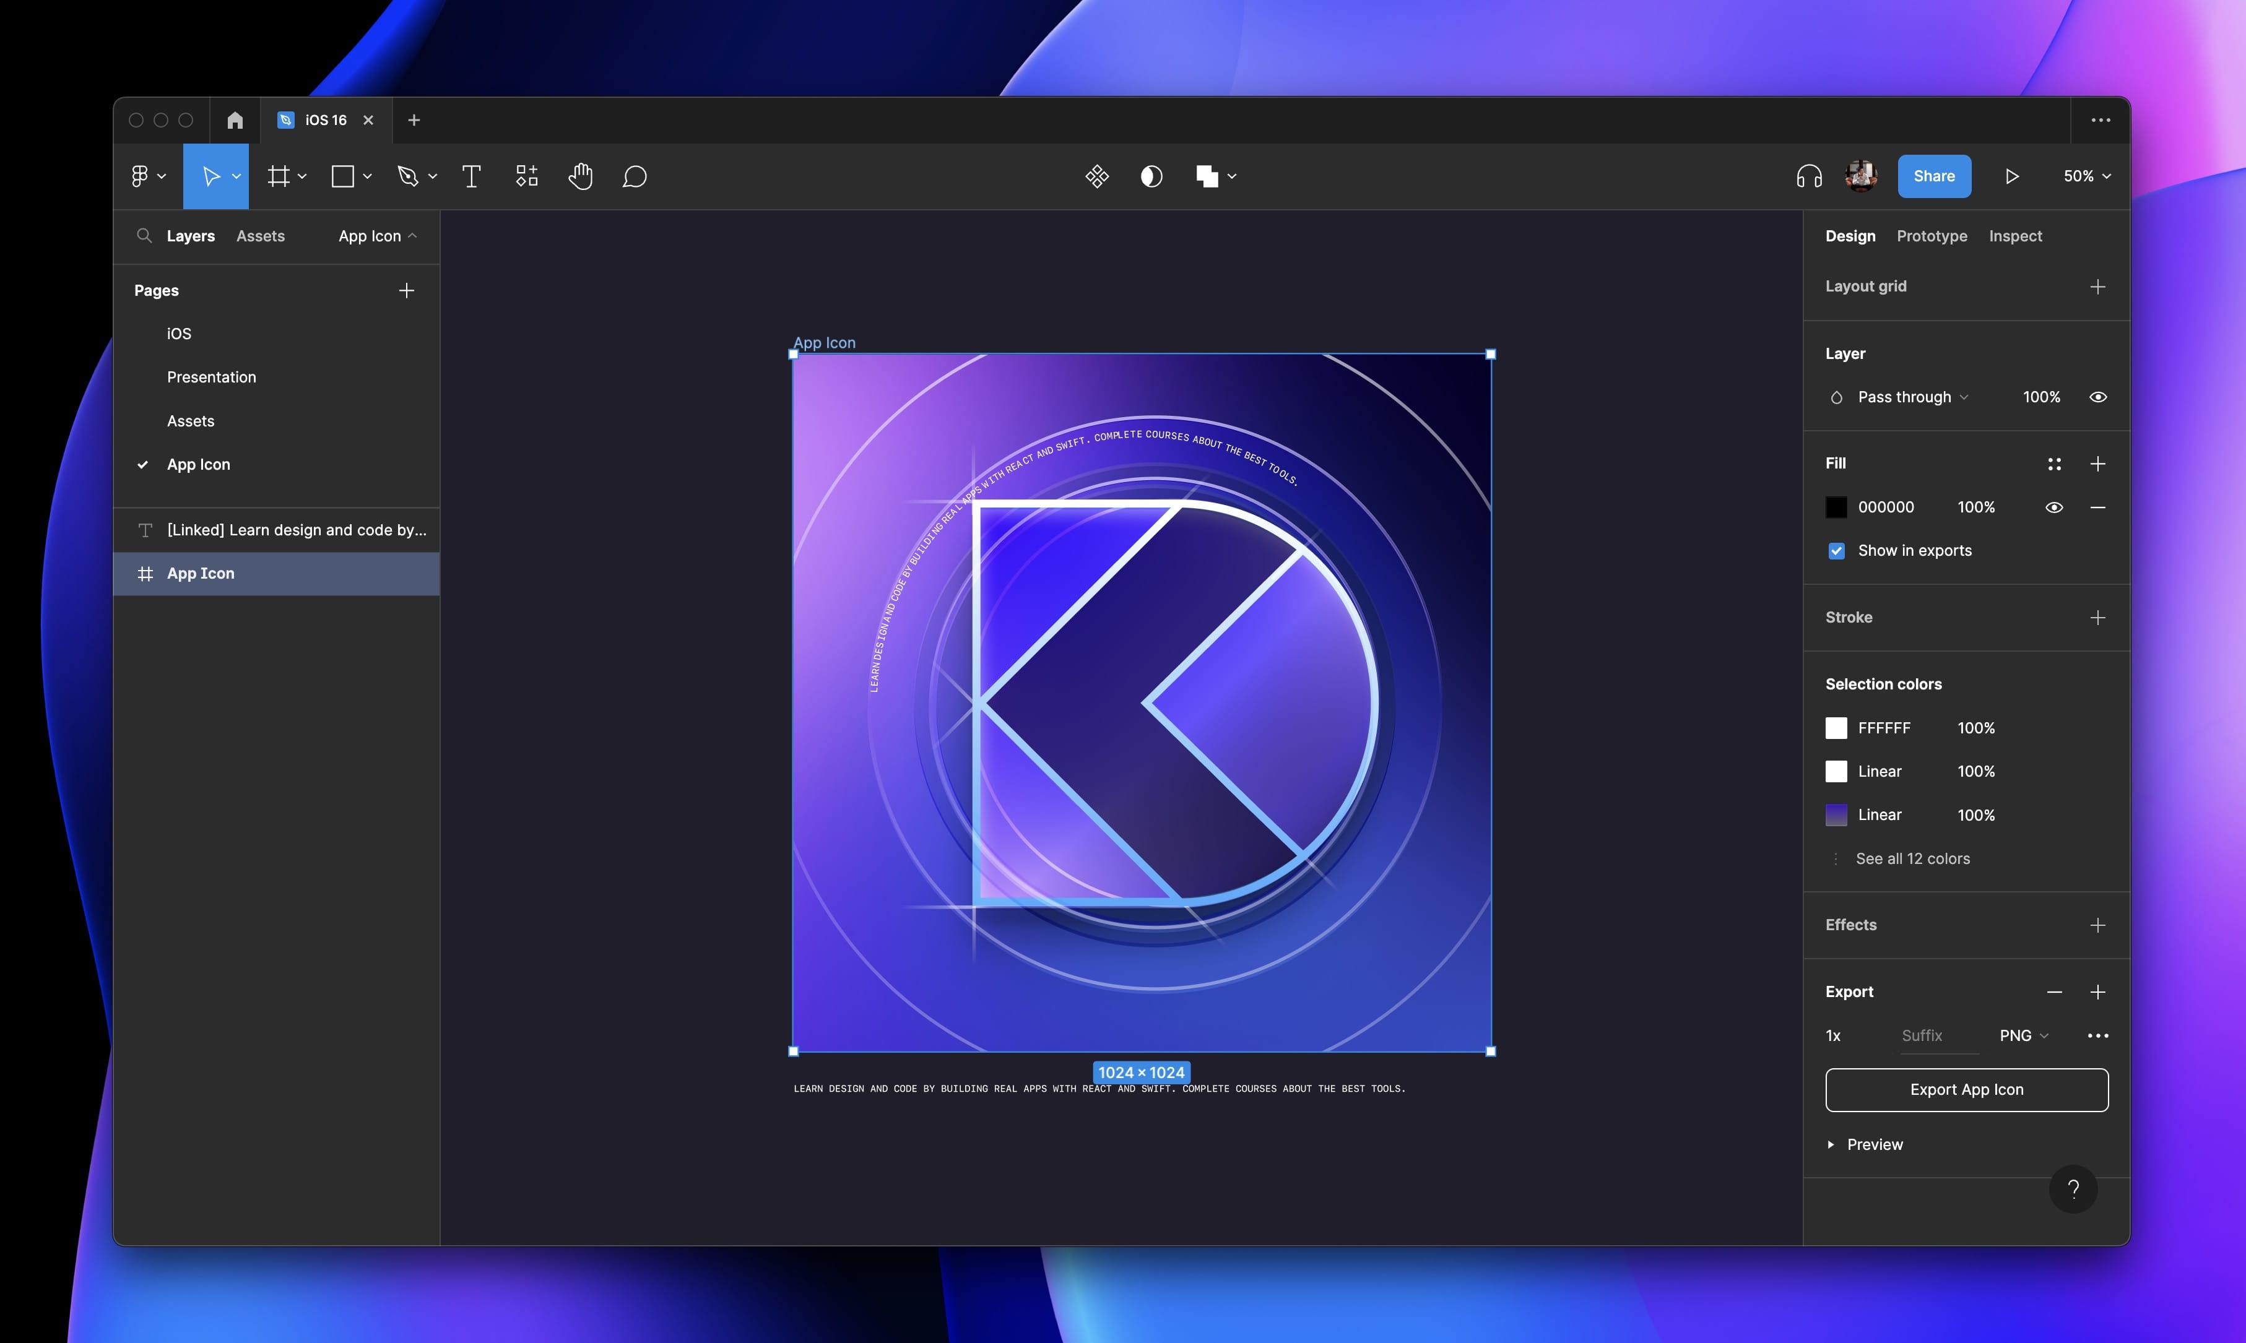Open the Assets panel tab

[260, 236]
